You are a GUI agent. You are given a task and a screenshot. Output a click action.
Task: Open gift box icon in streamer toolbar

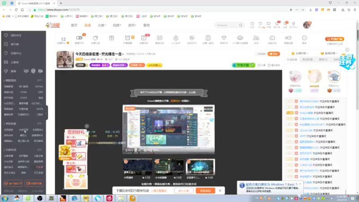point(111,38)
